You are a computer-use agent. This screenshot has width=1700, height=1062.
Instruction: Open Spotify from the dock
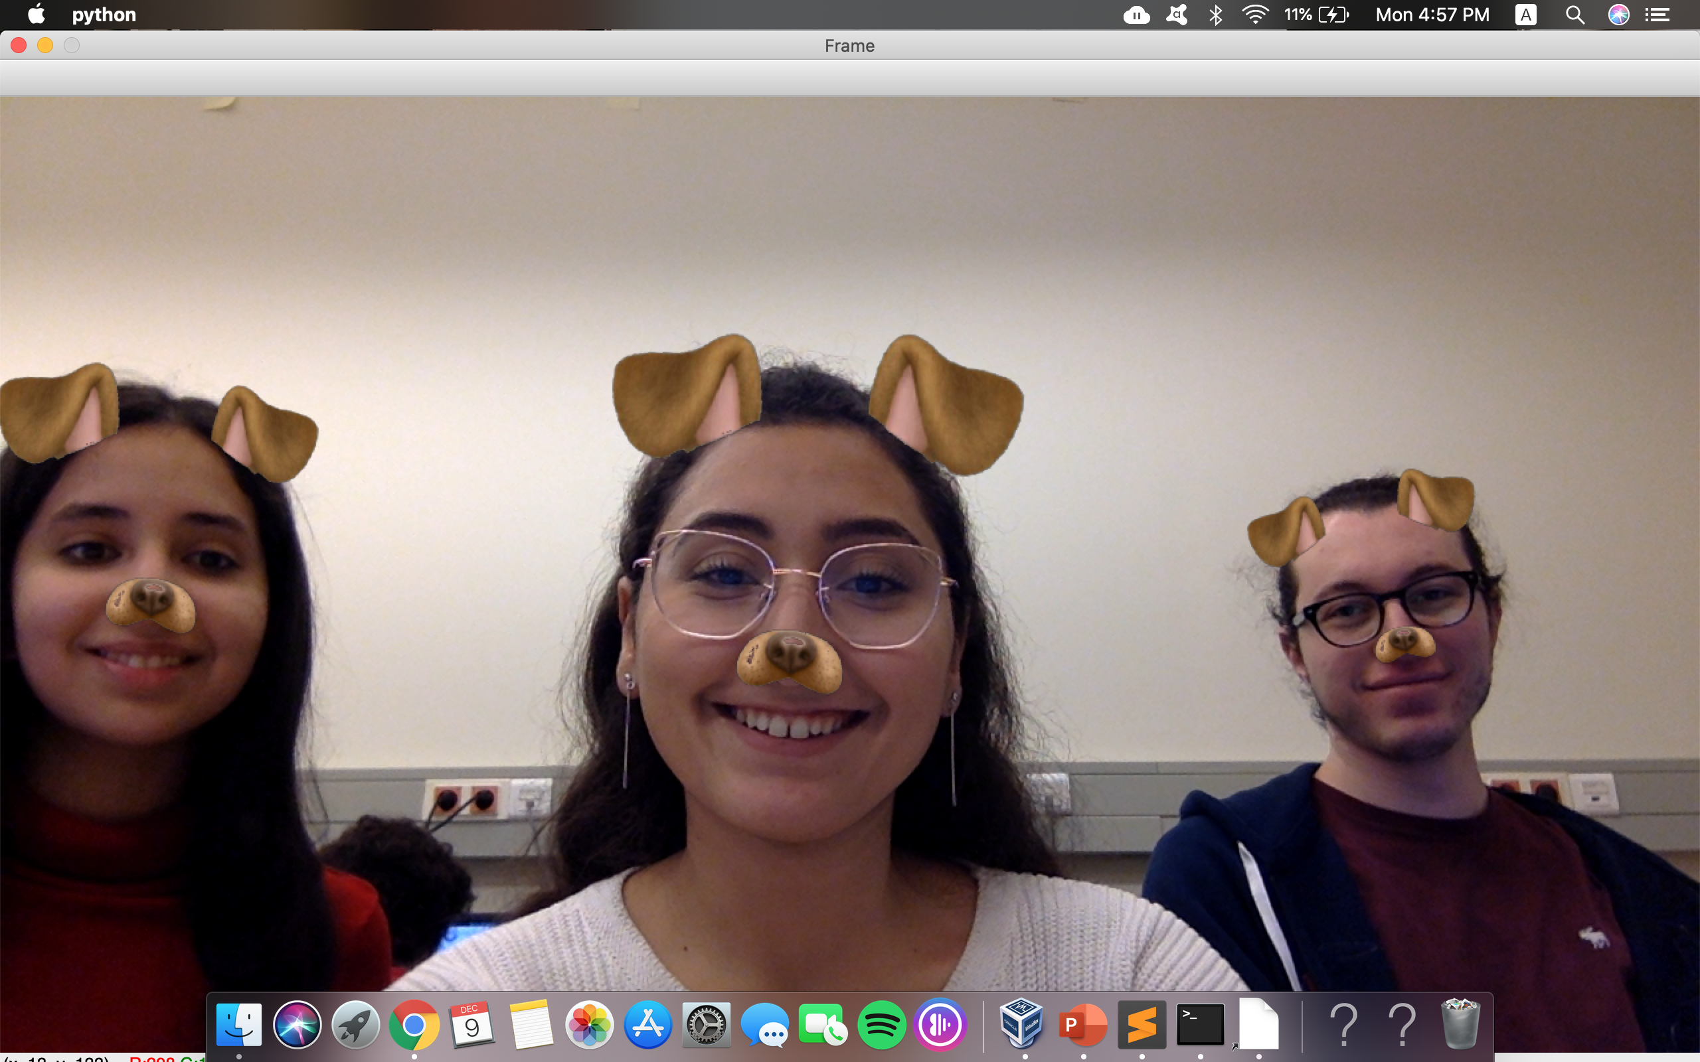coord(881,1025)
